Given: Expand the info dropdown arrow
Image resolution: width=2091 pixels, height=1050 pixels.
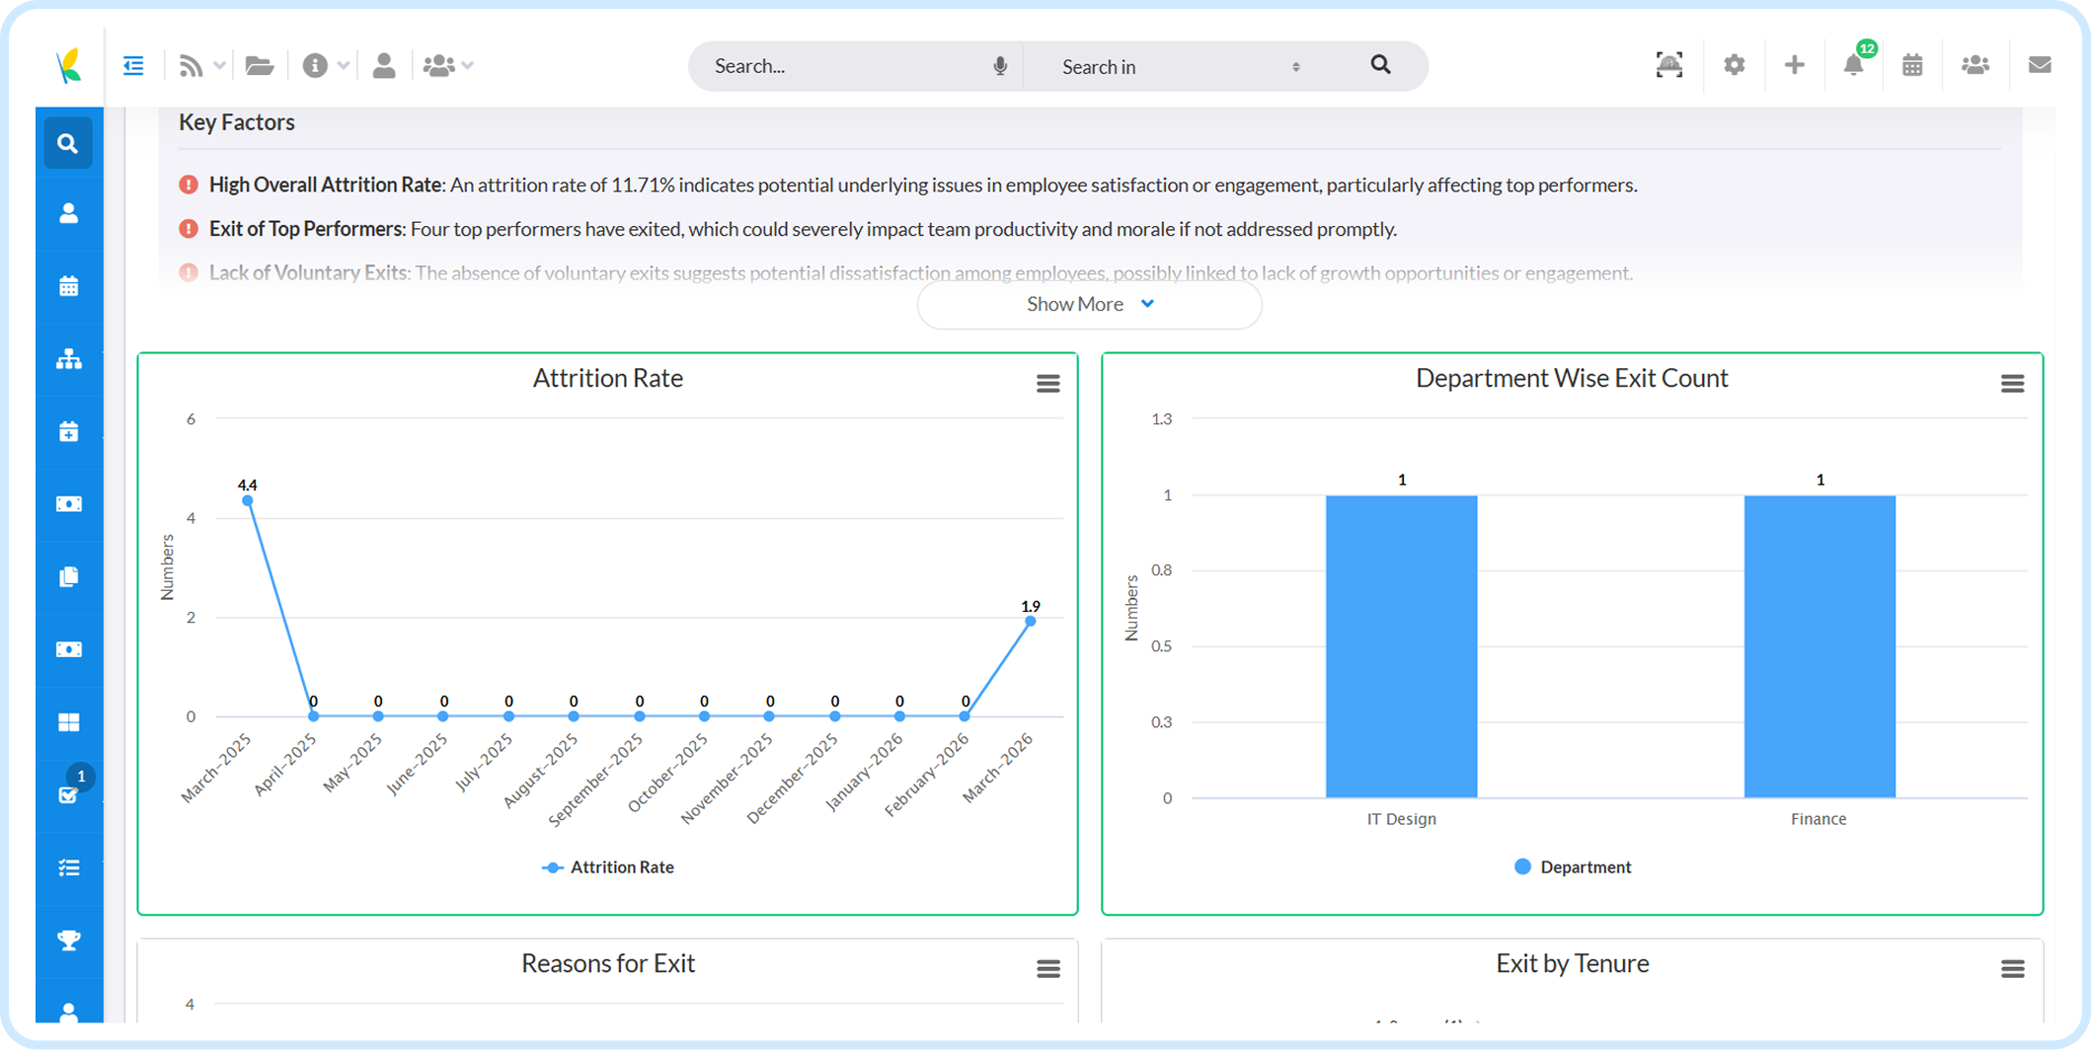Looking at the screenshot, I should coord(344,66).
